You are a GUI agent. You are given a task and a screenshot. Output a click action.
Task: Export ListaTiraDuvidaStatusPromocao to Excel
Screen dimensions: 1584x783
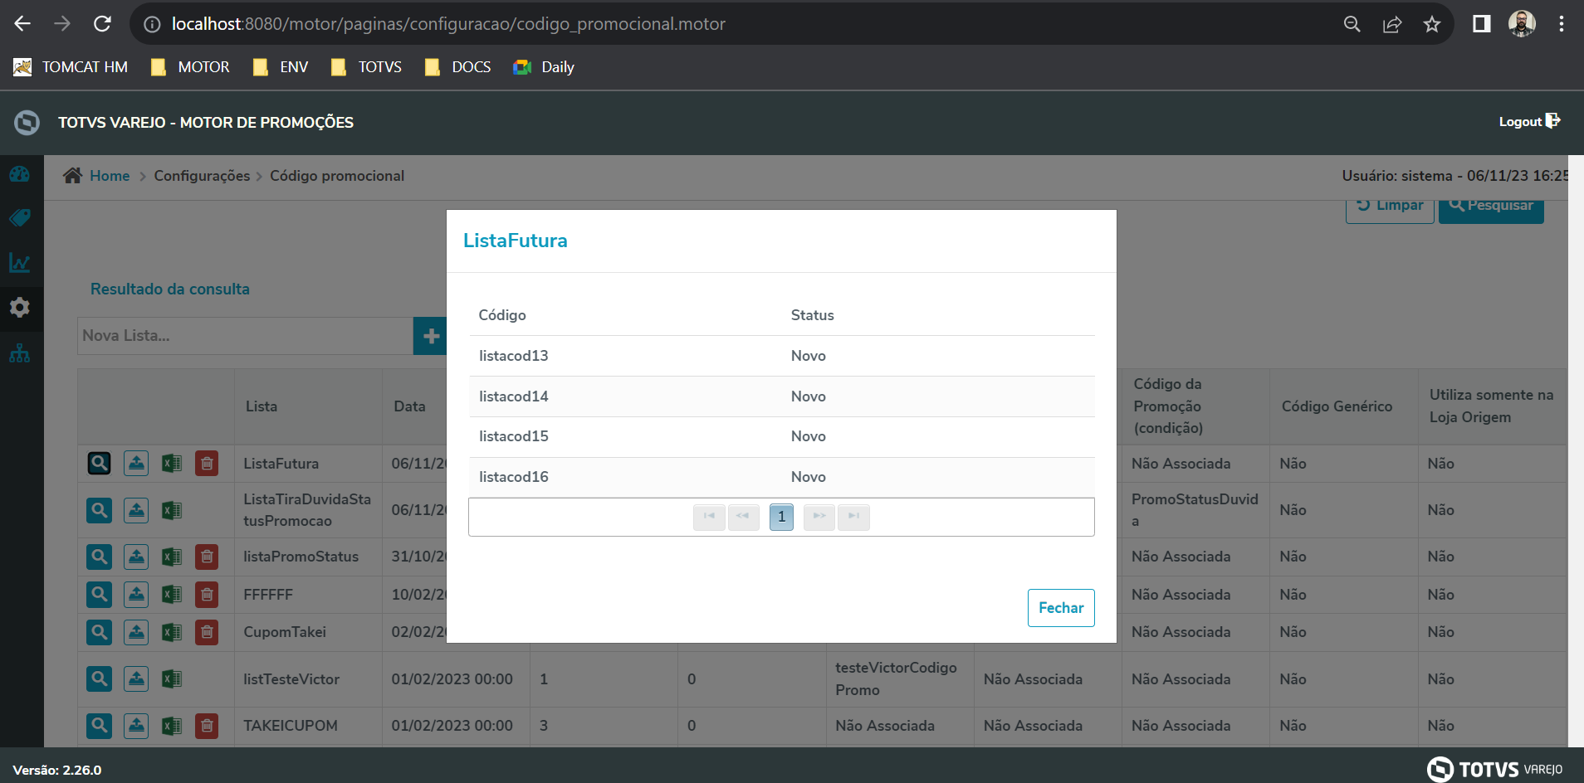click(172, 510)
